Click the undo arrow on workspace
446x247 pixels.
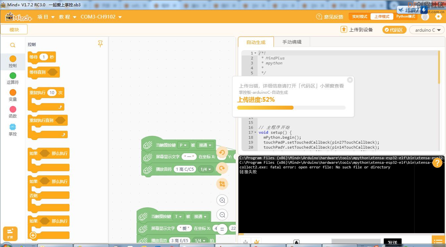[222, 153]
